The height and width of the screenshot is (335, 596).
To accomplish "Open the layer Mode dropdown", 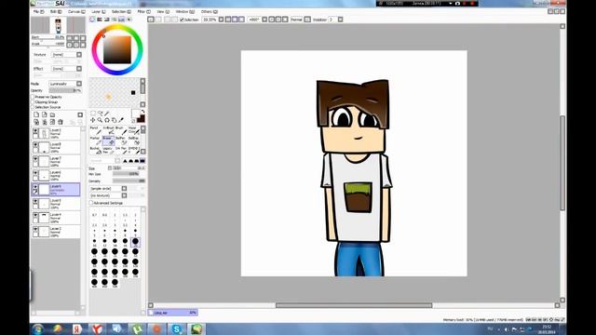I will [65, 84].
